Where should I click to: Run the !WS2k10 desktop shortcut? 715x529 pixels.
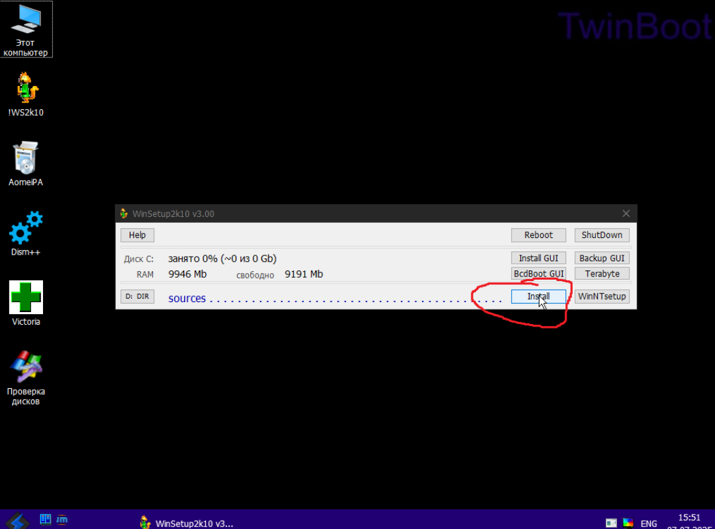tap(26, 93)
